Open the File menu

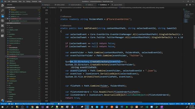pos(5,2)
